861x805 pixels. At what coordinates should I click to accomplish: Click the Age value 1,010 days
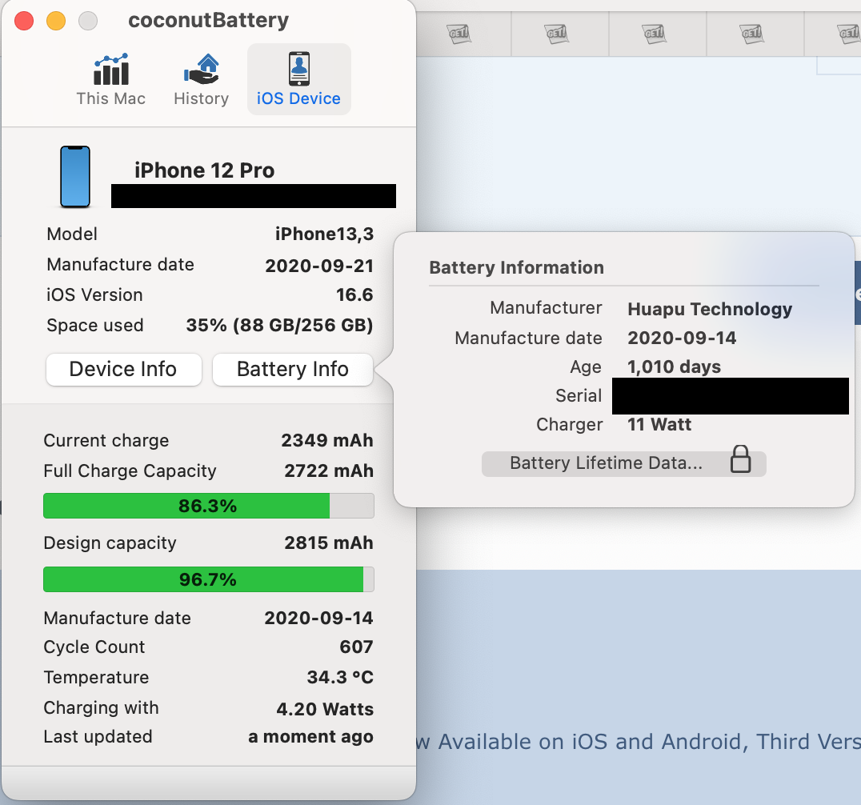pos(675,366)
